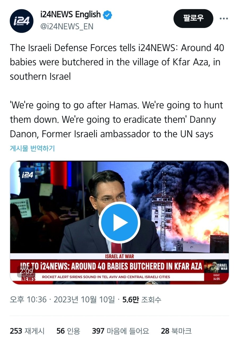Viewport: 239px width, 343px height.
Task: Click the blue verified badge icon
Action: coord(108,15)
